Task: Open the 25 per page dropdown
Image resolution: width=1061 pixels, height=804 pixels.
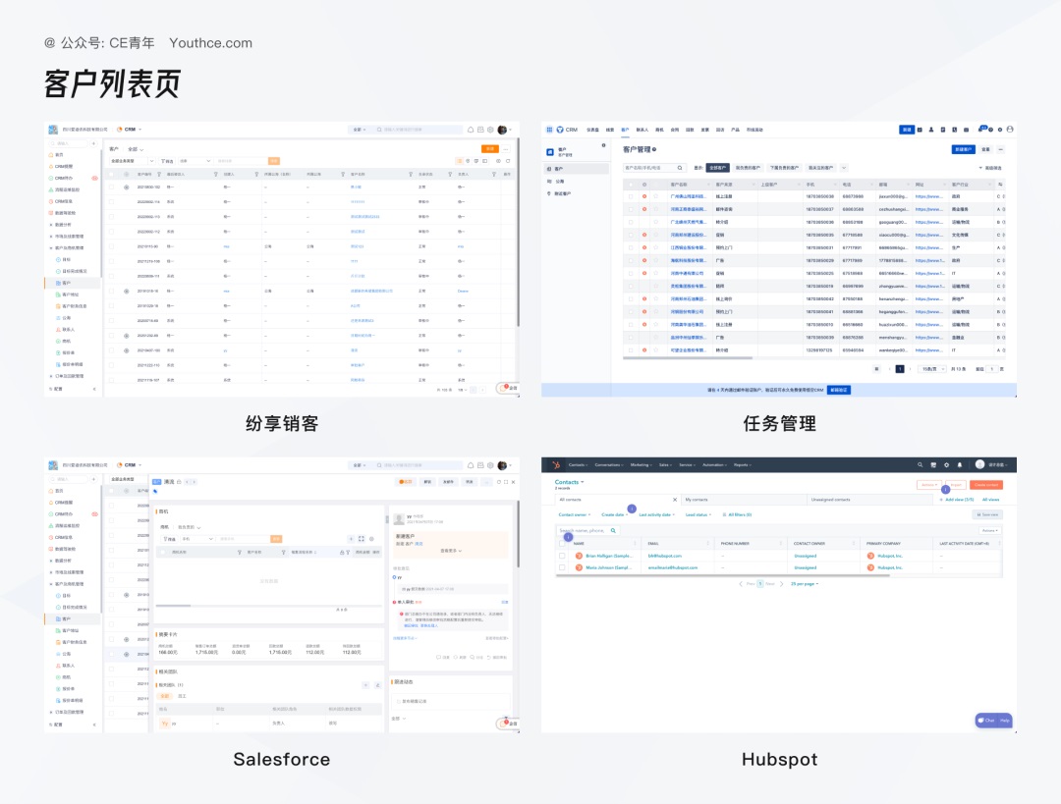Action: pyautogui.click(x=805, y=583)
